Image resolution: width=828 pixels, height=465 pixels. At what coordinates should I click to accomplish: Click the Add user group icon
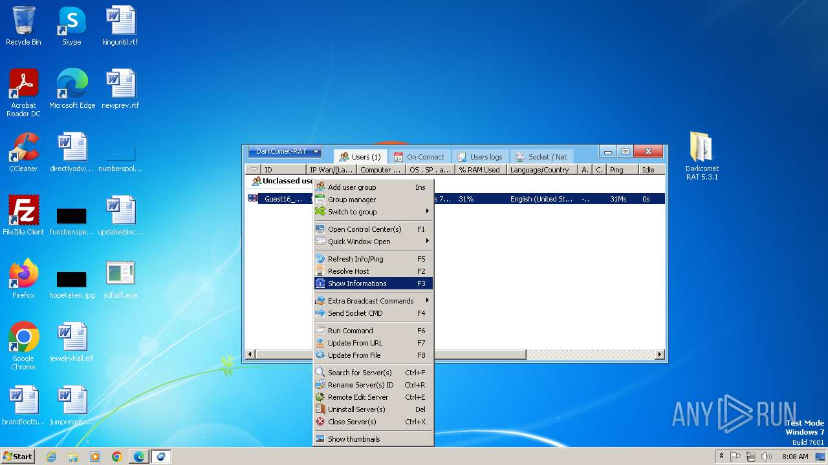click(x=320, y=187)
